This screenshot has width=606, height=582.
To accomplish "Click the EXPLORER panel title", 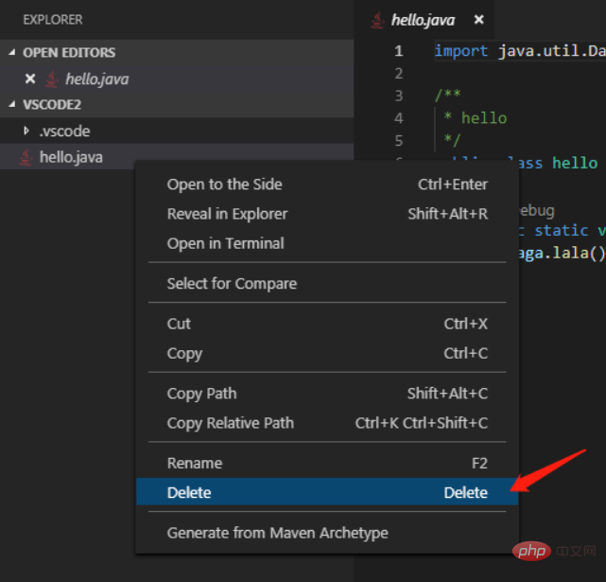I will point(53,19).
